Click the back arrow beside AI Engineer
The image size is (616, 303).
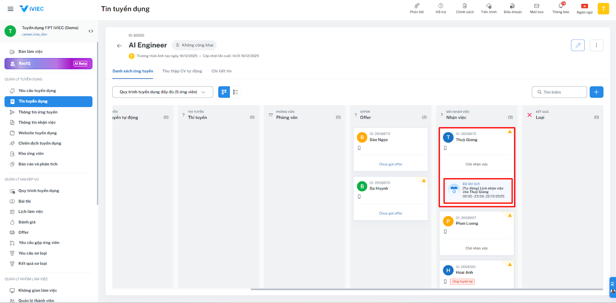119,46
